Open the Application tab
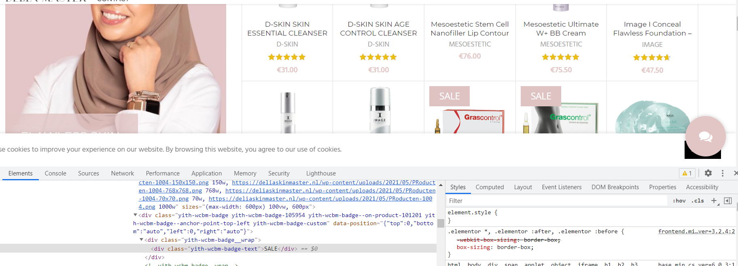Image resolution: width=738 pixels, height=266 pixels. click(x=207, y=173)
